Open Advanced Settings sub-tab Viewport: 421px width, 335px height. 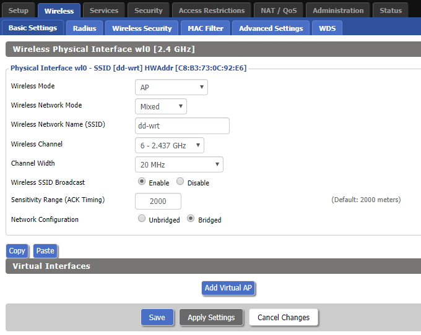(x=271, y=28)
